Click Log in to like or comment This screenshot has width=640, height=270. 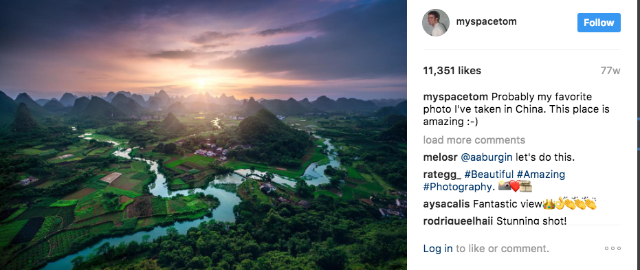[437, 249]
